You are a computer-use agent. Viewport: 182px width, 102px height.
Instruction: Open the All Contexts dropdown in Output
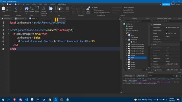[142, 76]
